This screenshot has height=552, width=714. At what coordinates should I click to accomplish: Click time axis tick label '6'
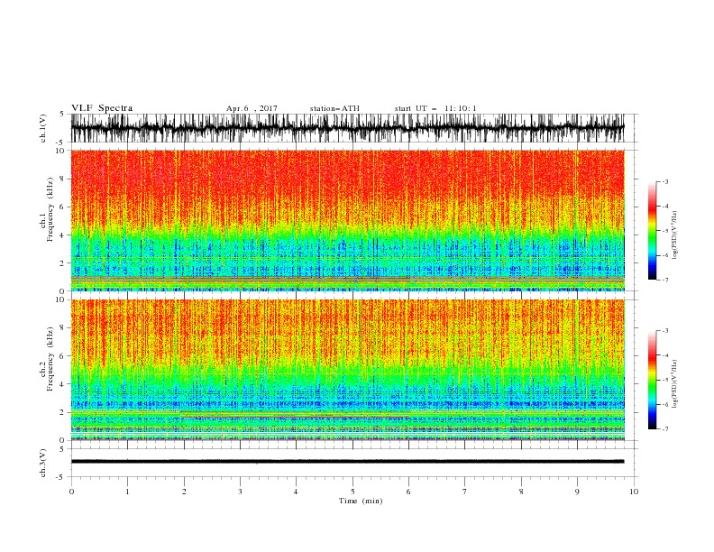(408, 492)
